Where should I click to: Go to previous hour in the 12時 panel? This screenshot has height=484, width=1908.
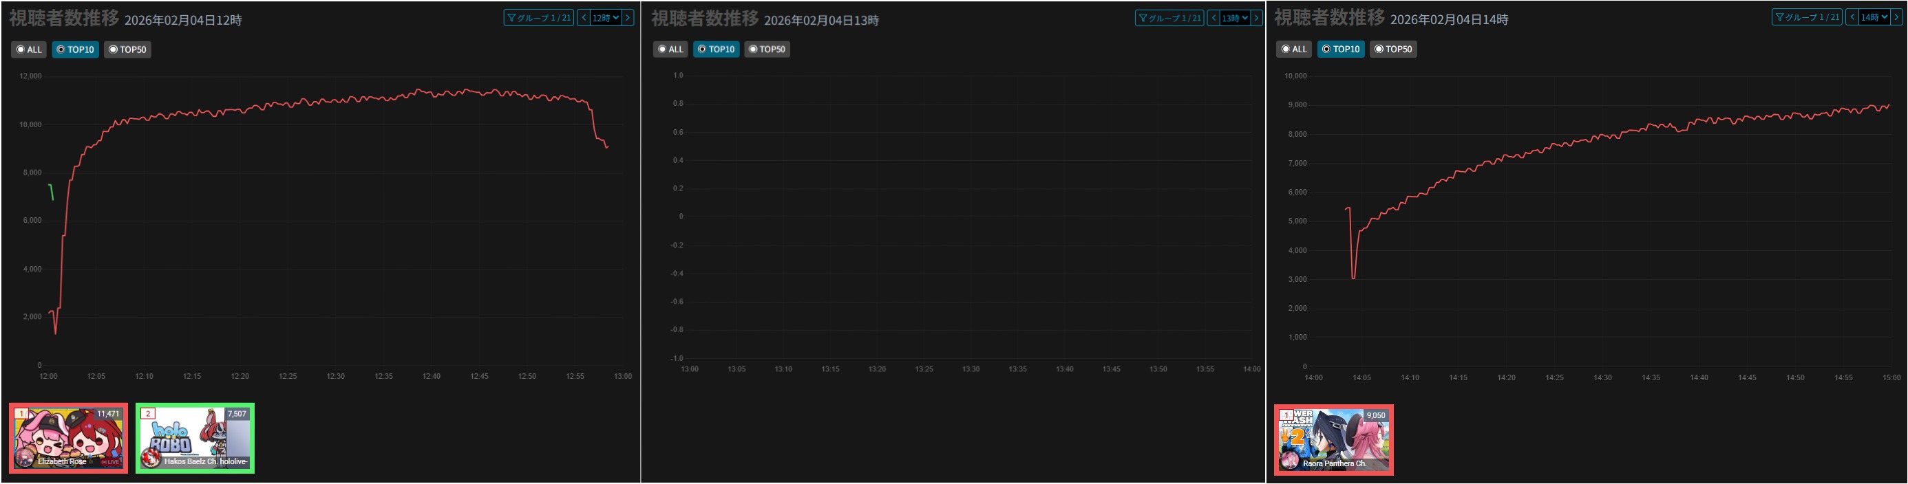coord(584,18)
